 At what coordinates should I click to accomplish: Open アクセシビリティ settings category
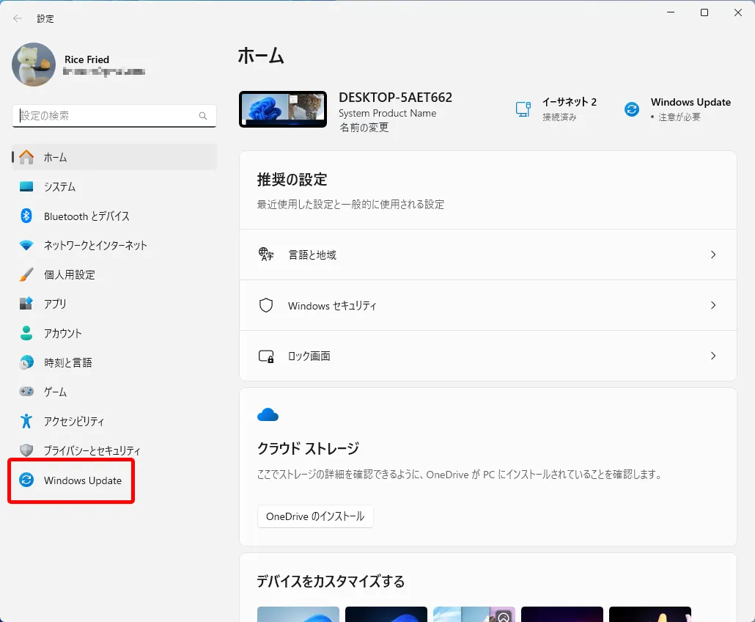pos(114,421)
